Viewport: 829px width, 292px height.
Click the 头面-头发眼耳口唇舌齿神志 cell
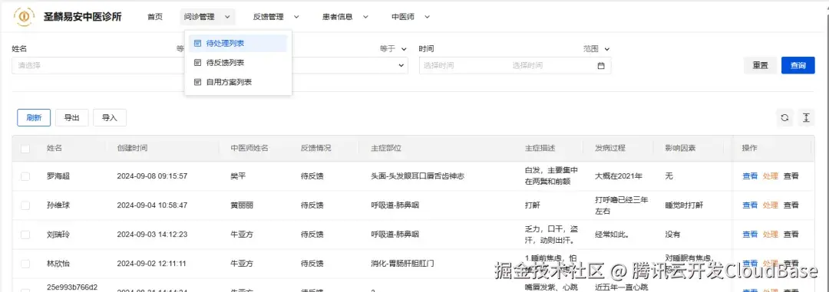pos(418,176)
